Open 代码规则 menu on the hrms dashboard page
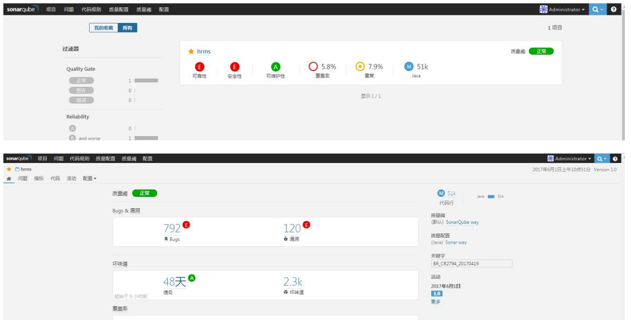 (79, 158)
